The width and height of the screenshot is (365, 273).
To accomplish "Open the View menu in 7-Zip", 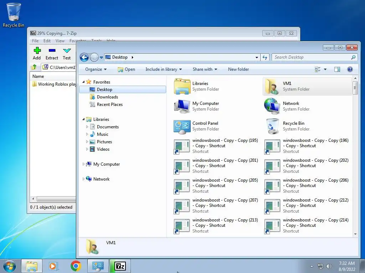I will pos(60,41).
